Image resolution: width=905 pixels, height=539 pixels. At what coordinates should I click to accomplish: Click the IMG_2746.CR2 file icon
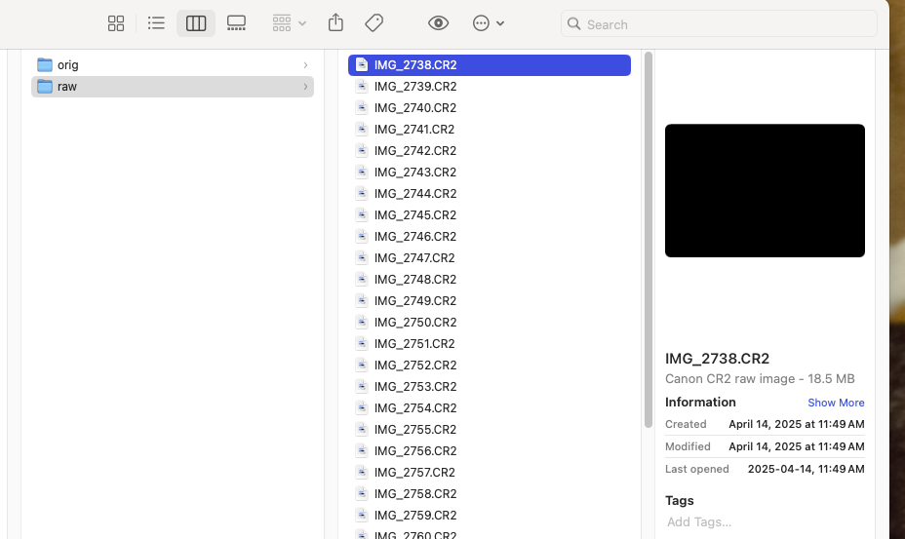[x=361, y=236]
